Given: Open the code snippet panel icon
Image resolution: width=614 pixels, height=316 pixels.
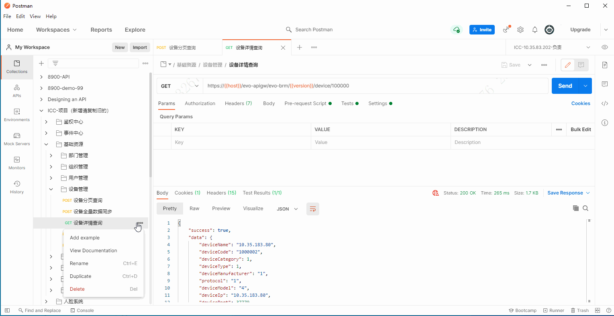Looking at the screenshot, I should point(605,103).
